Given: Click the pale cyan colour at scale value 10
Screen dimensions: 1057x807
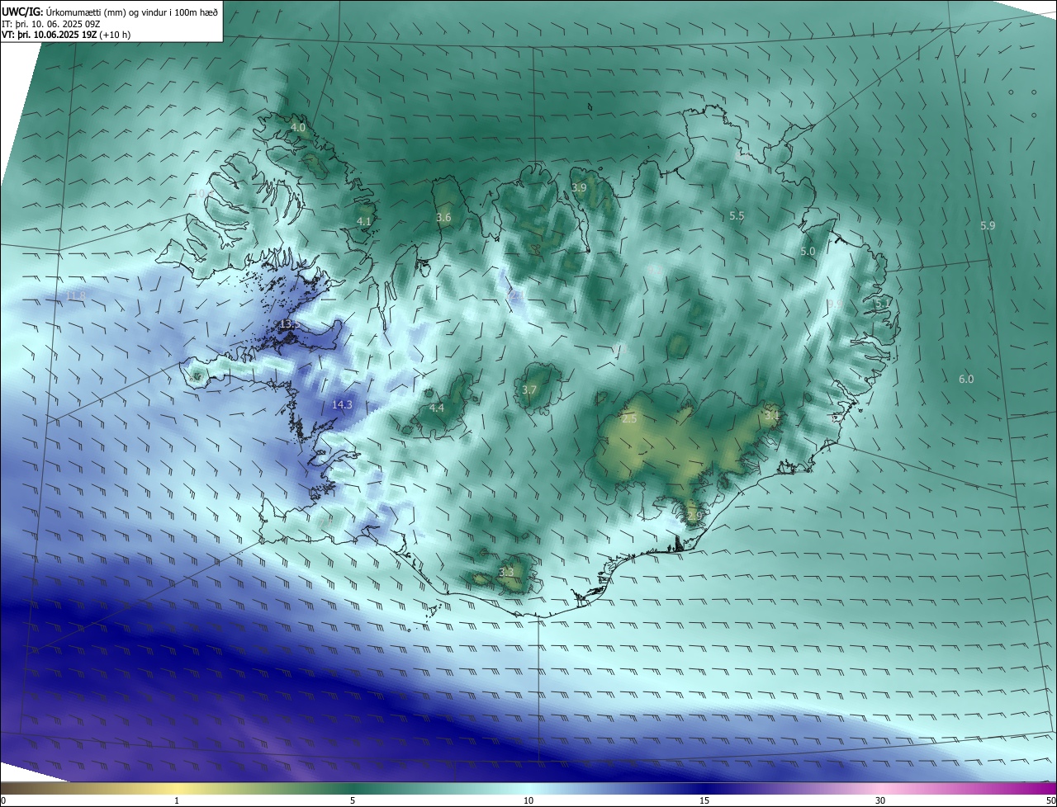Looking at the screenshot, I should tap(528, 788).
